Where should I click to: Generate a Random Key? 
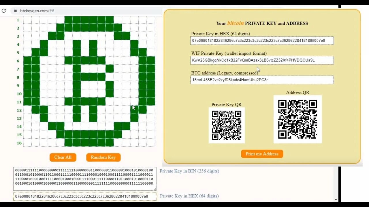pos(103,157)
